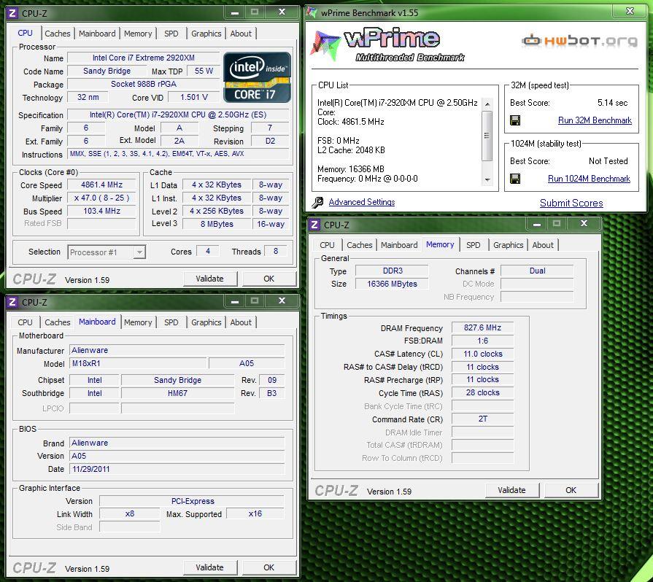The height and width of the screenshot is (582, 653).
Task: Click the CPU-Z icon in the Mainboard window title bar
Action: tap(12, 302)
